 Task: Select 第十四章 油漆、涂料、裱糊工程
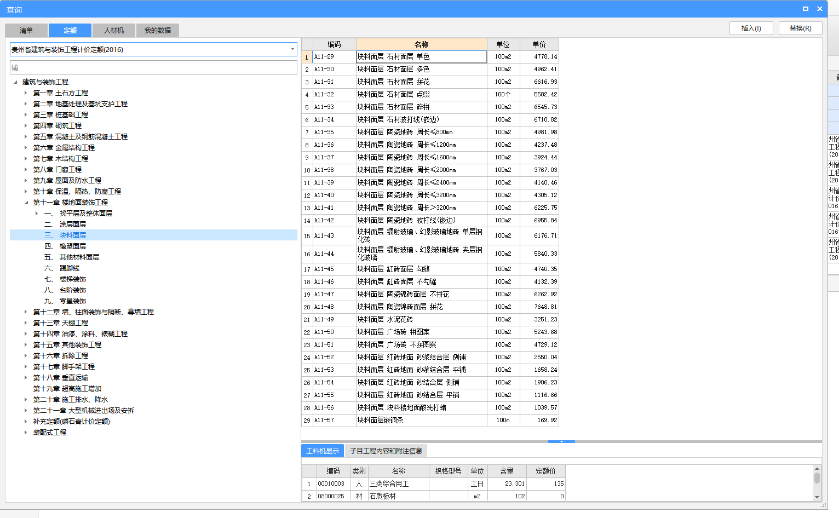point(81,334)
